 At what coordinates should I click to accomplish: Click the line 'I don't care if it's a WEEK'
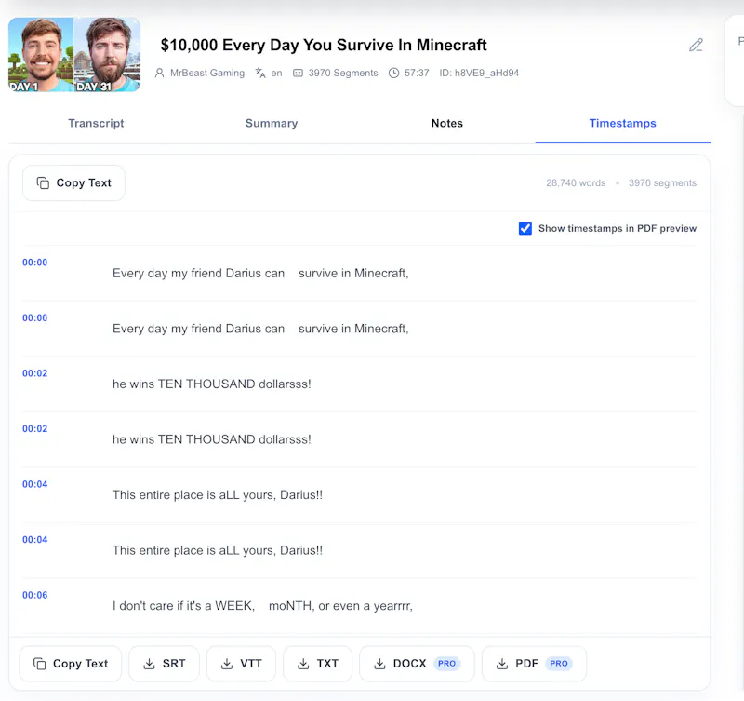click(262, 606)
